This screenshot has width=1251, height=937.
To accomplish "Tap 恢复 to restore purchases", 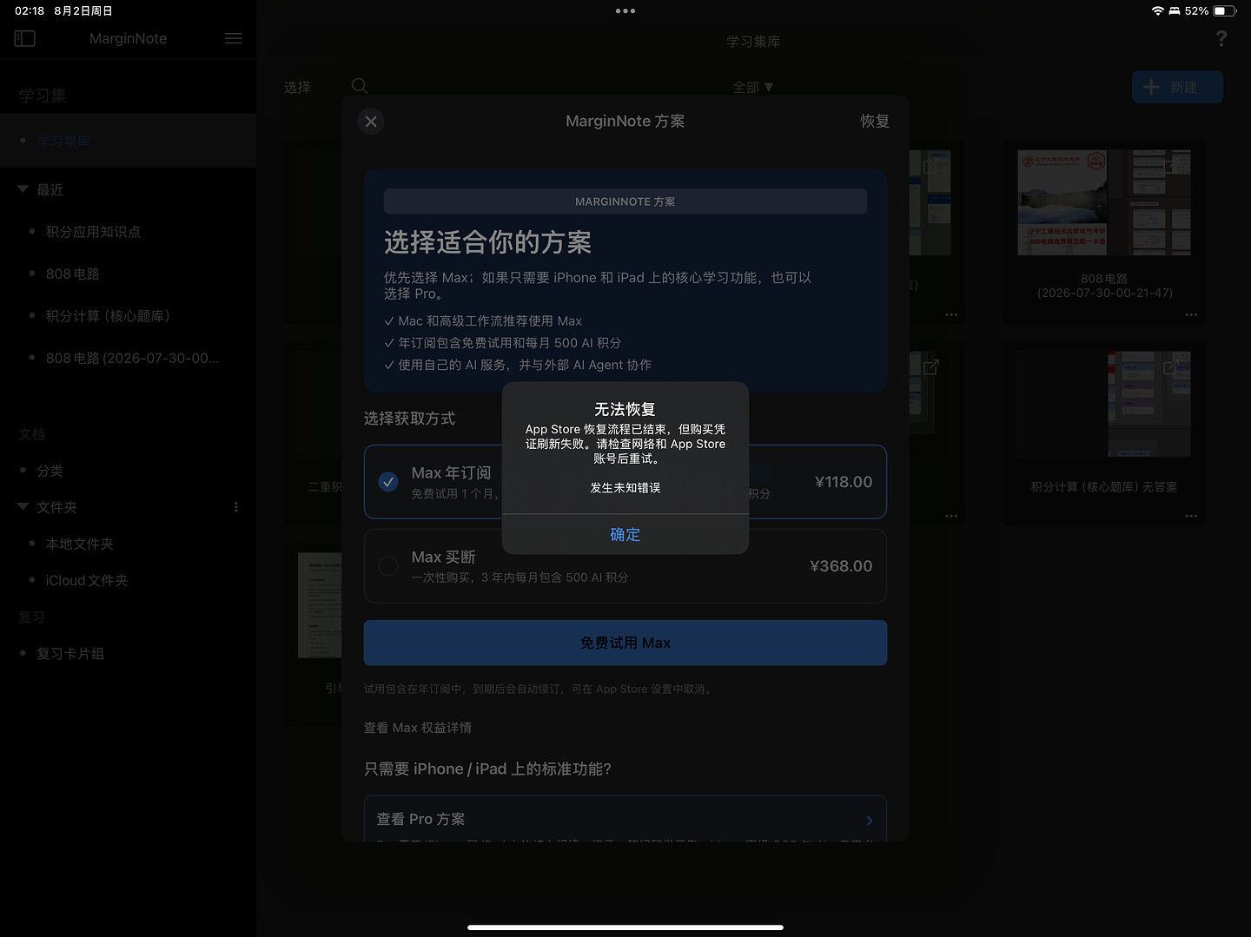I will pos(875,122).
